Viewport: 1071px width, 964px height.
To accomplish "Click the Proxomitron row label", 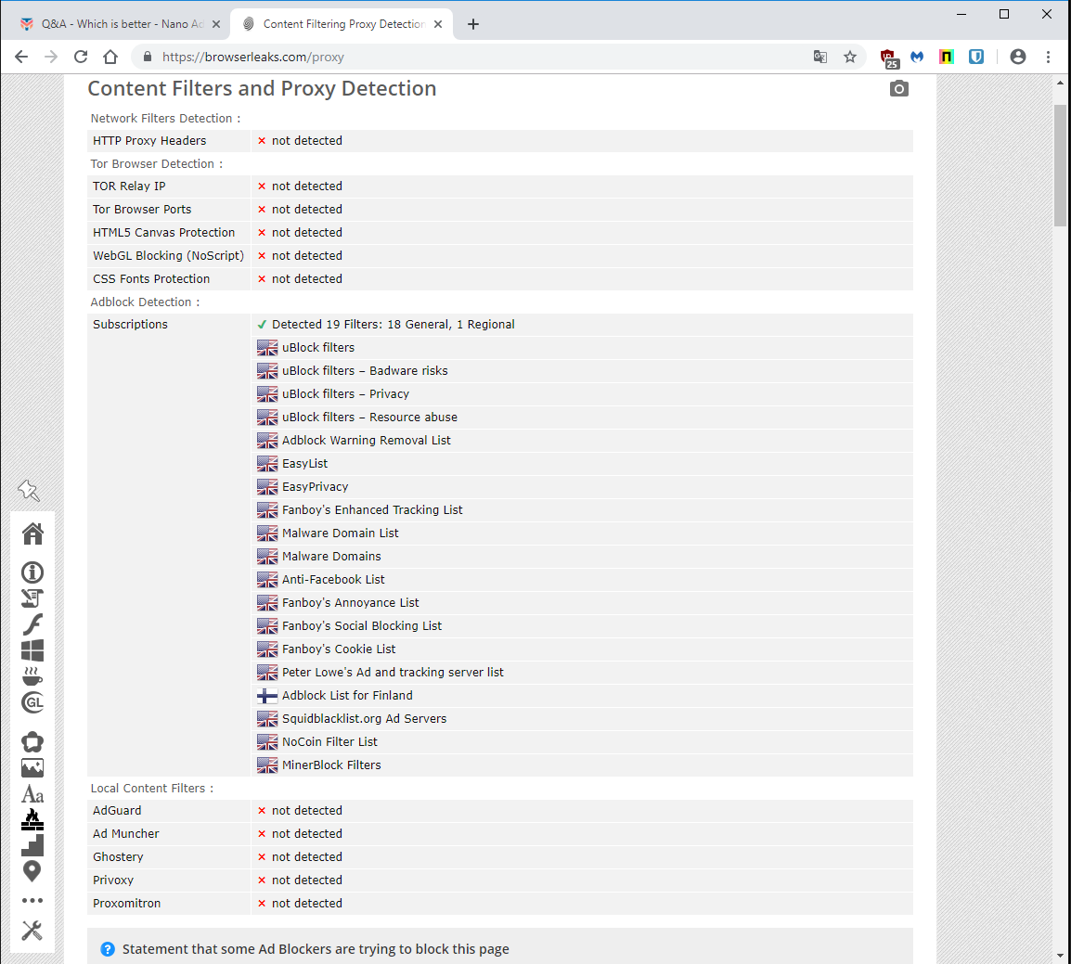I will click(x=126, y=904).
